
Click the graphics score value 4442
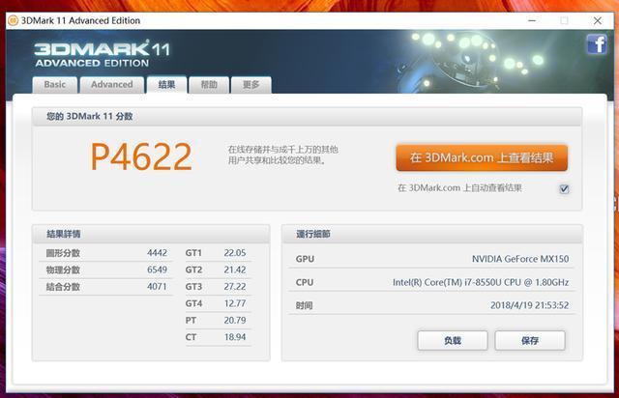pyautogui.click(x=157, y=253)
